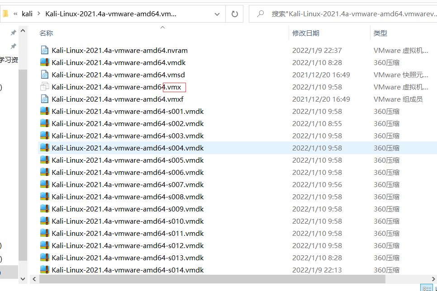Screen dimensions: 437x291
Task: Click date 2022/1/9 22:37 of nvram file
Action: point(317,51)
